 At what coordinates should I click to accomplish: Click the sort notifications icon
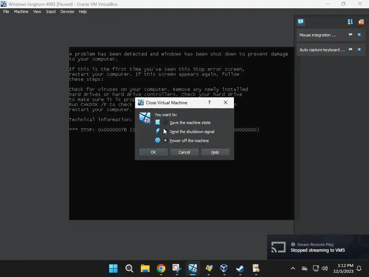tap(350, 22)
